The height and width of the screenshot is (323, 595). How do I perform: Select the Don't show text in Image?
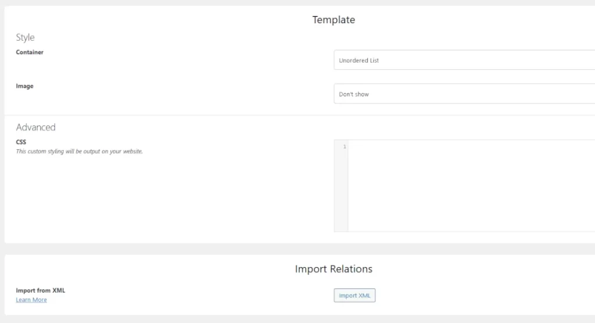point(354,94)
